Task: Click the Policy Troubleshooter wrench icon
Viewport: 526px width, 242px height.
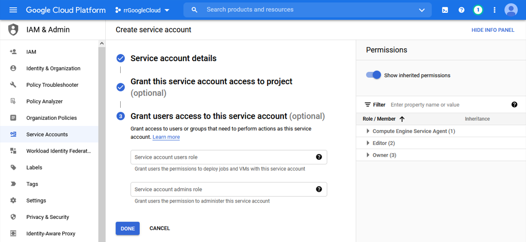Action: point(13,85)
